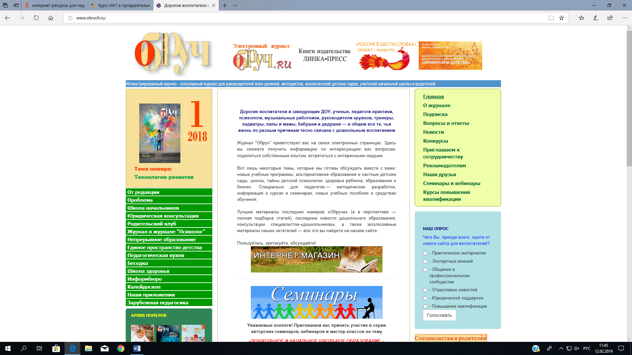Share this page icon
Viewport: 632px width, 355px height.
(610, 18)
